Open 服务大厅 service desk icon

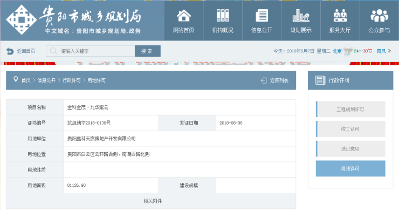click(x=340, y=16)
